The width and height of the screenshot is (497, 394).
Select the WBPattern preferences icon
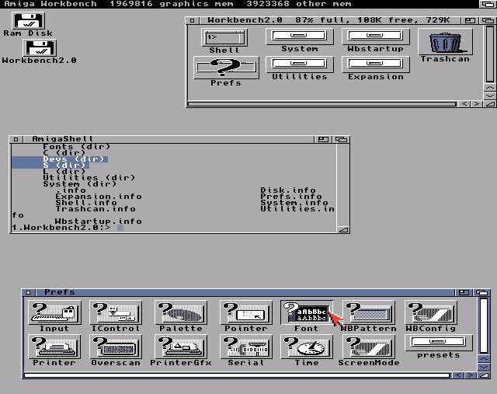369,312
